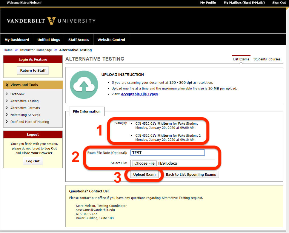Open the Website Control menu

(111, 39)
